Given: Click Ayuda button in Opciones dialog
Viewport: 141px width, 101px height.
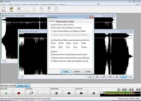Looking at the screenshot, I should pyautogui.click(x=88, y=71).
